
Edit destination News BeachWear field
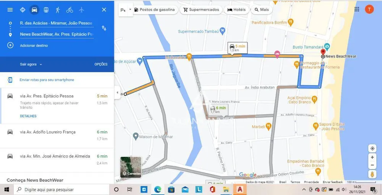point(57,35)
